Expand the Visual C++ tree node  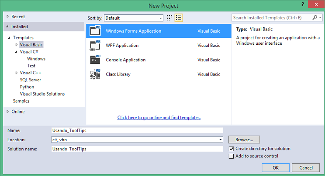[16, 73]
